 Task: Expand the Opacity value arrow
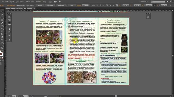click(89, 5)
